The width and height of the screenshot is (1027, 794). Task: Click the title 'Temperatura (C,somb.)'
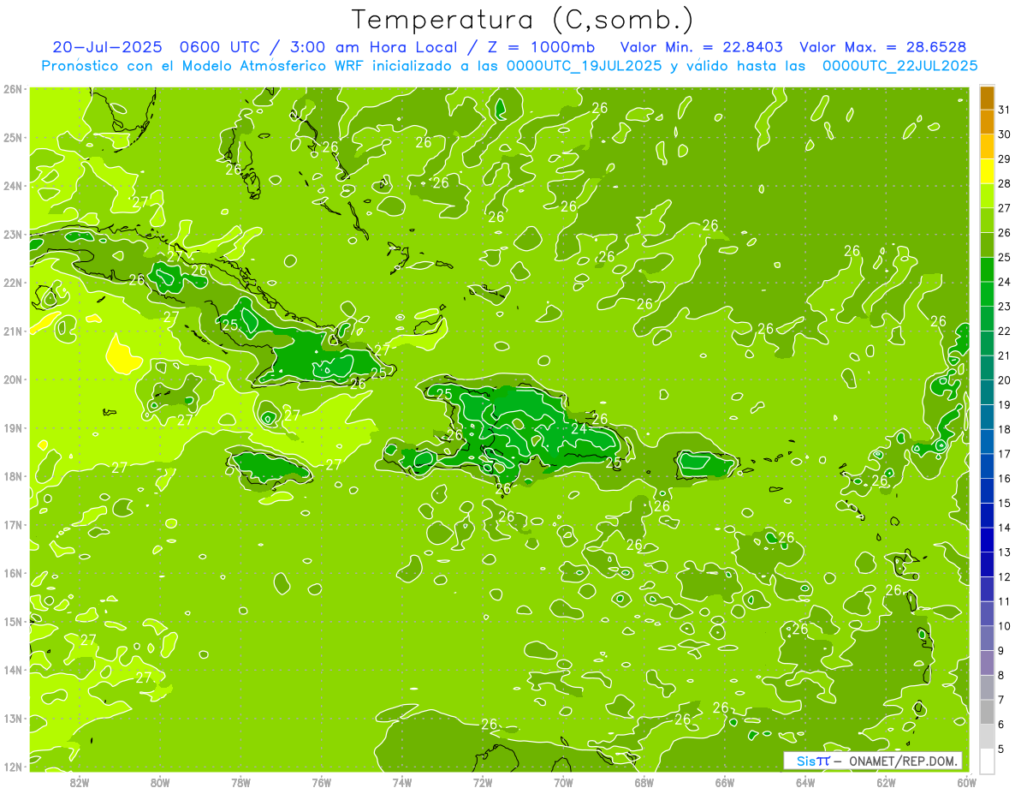click(x=523, y=21)
